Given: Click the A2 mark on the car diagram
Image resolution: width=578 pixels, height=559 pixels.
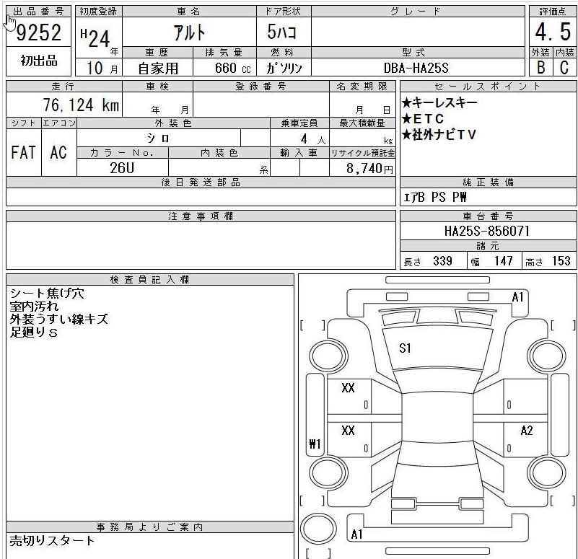Looking at the screenshot, I should coord(526,431).
